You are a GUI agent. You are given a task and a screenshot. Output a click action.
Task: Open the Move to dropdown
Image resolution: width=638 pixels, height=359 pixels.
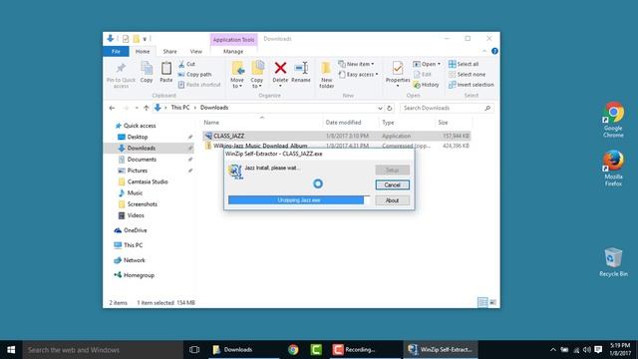(x=237, y=75)
